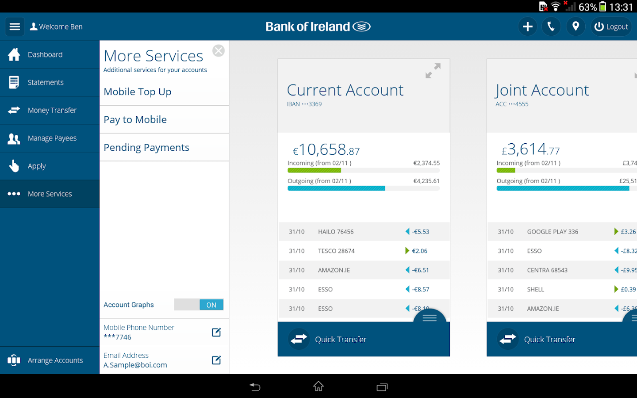Select the SHELL transaction row
Viewport: 637px width, 398px height.
(562, 289)
